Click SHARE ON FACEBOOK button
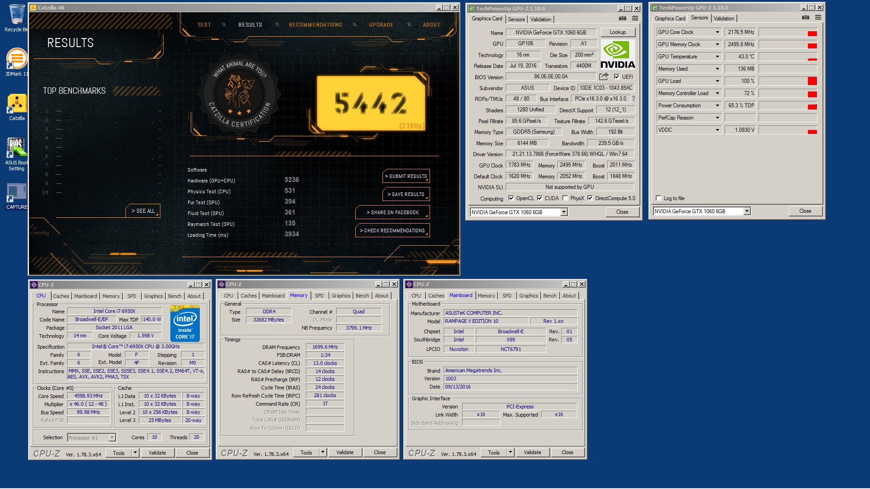This screenshot has height=489, width=870. coord(393,212)
